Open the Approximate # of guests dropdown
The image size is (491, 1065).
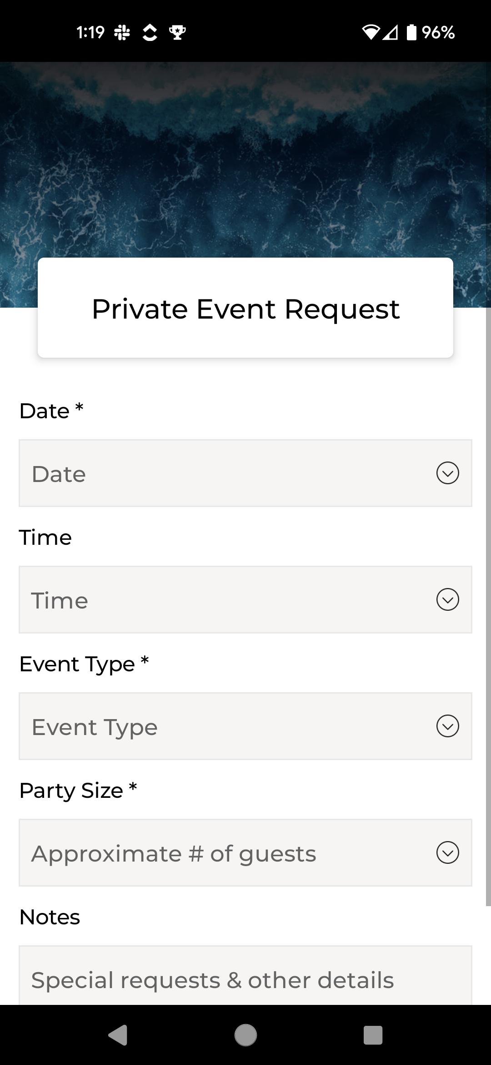[x=245, y=852]
